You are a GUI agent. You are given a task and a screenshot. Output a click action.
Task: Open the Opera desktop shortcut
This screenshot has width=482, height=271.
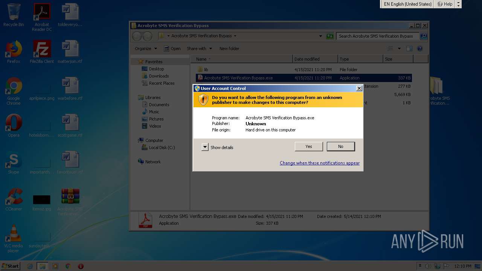pyautogui.click(x=14, y=126)
